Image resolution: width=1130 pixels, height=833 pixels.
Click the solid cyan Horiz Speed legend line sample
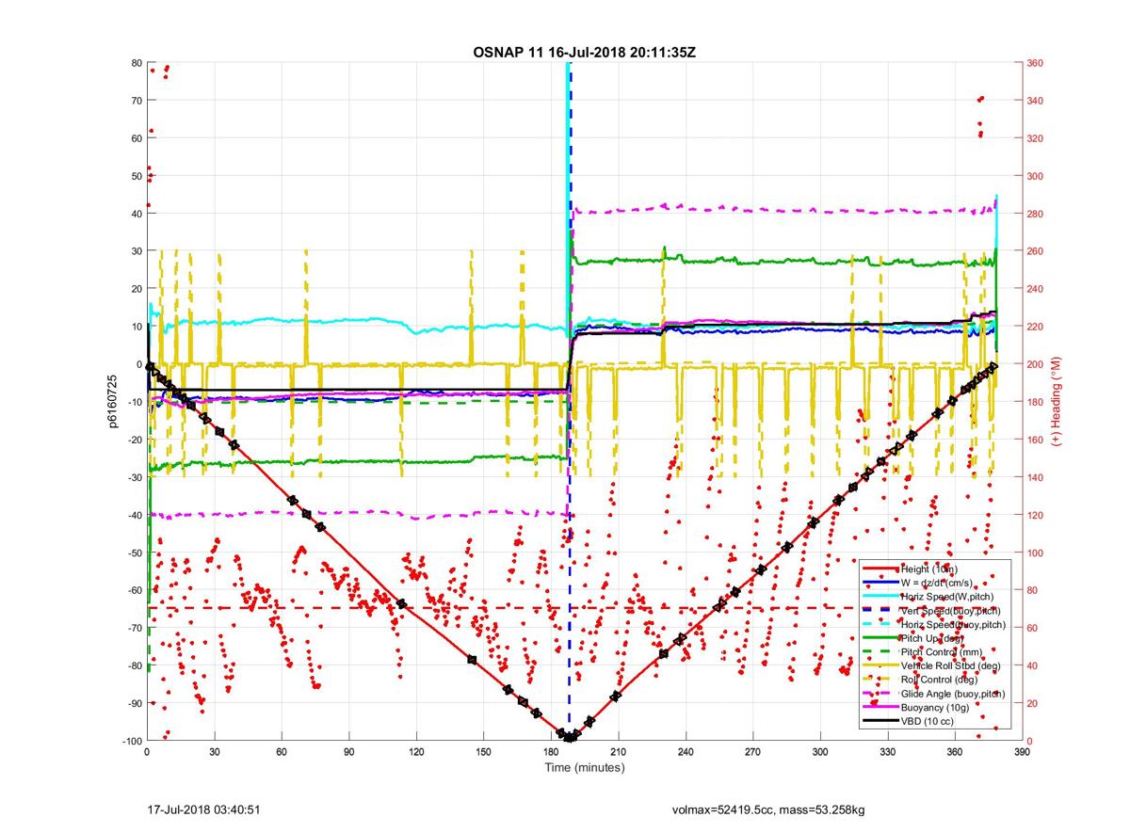pos(880,597)
